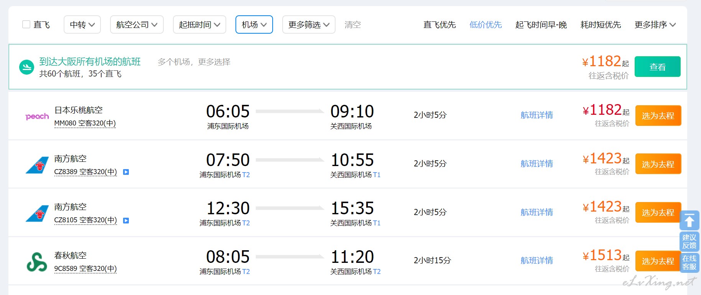Open the 中转 transfer dropdown
The image size is (701, 295).
coord(82,24)
